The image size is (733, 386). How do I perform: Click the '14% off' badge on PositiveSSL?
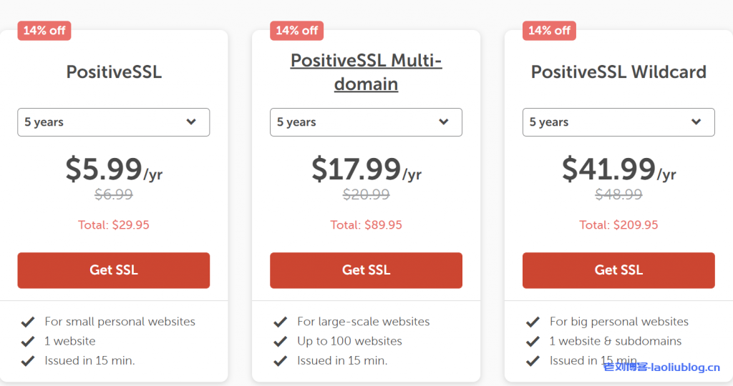coord(44,31)
